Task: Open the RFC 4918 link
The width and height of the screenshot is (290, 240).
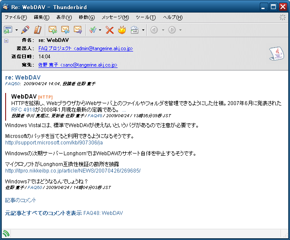Action: point(23,109)
